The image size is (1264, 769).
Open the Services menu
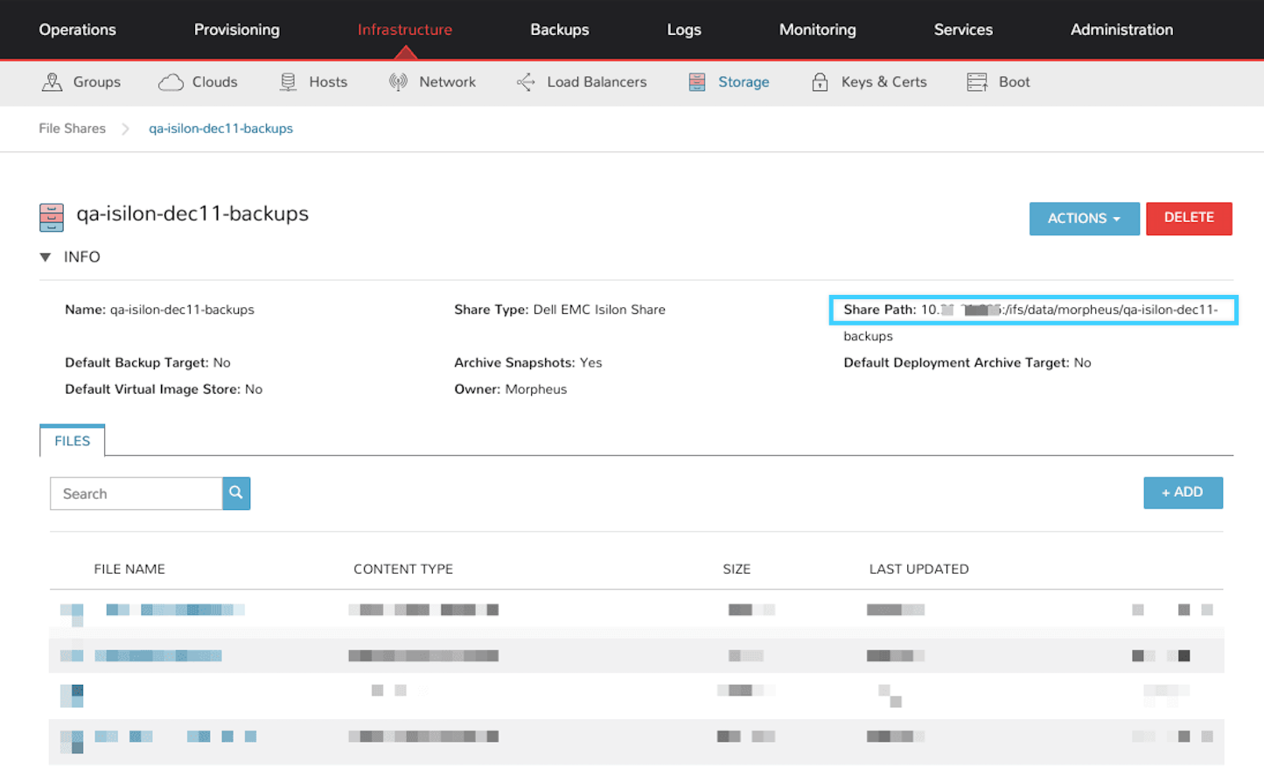coord(963,30)
